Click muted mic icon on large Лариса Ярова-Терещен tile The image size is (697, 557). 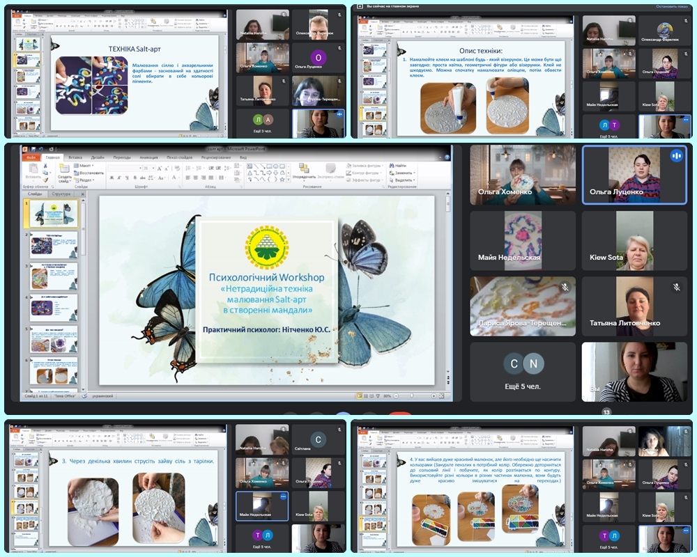point(565,288)
